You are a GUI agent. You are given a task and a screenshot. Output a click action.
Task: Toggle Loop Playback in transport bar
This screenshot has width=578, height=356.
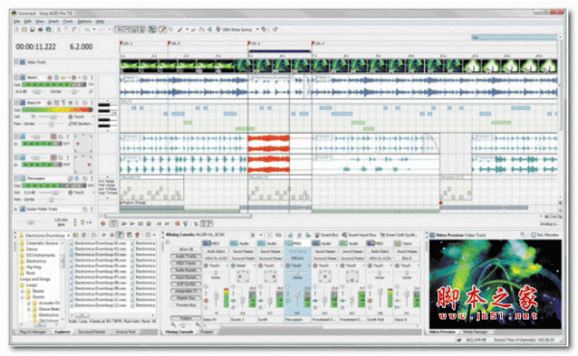(114, 223)
